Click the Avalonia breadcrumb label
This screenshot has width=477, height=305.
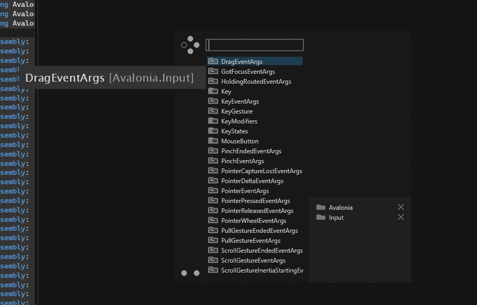tap(340, 208)
